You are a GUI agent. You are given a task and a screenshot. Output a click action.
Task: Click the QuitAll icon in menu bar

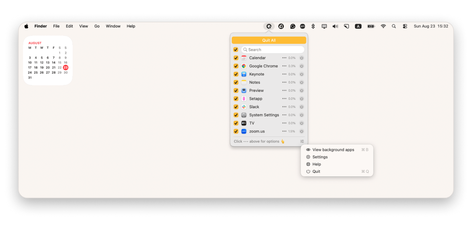click(x=269, y=26)
